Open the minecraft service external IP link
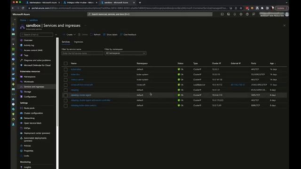This screenshot has width=301, height=169. (x=238, y=84)
